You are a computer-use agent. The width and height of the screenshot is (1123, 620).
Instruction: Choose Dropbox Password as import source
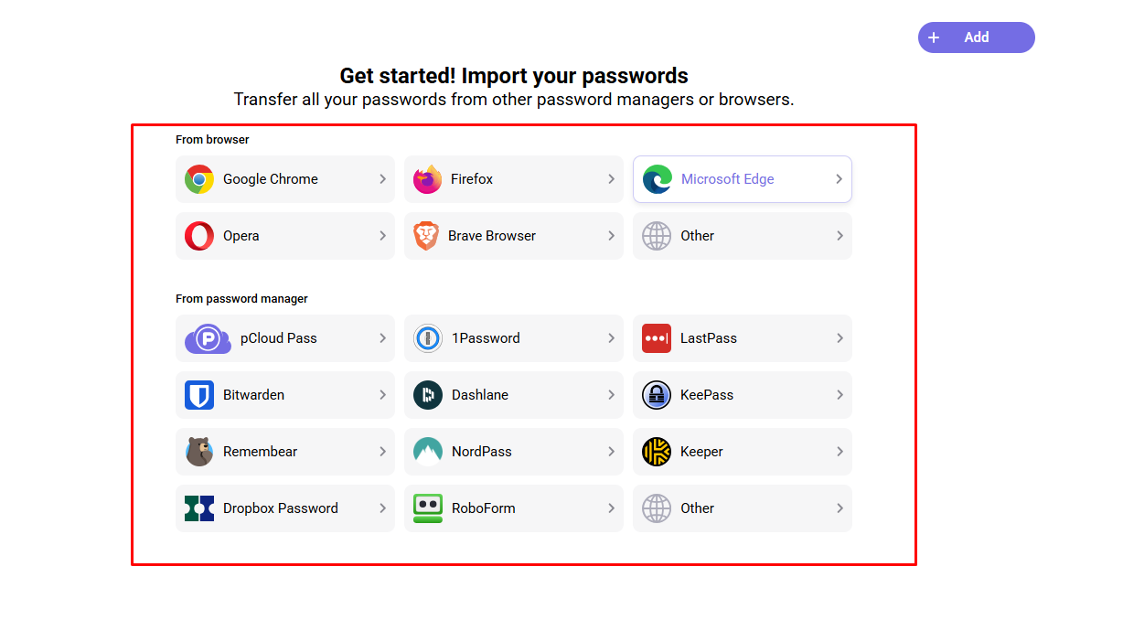[285, 508]
